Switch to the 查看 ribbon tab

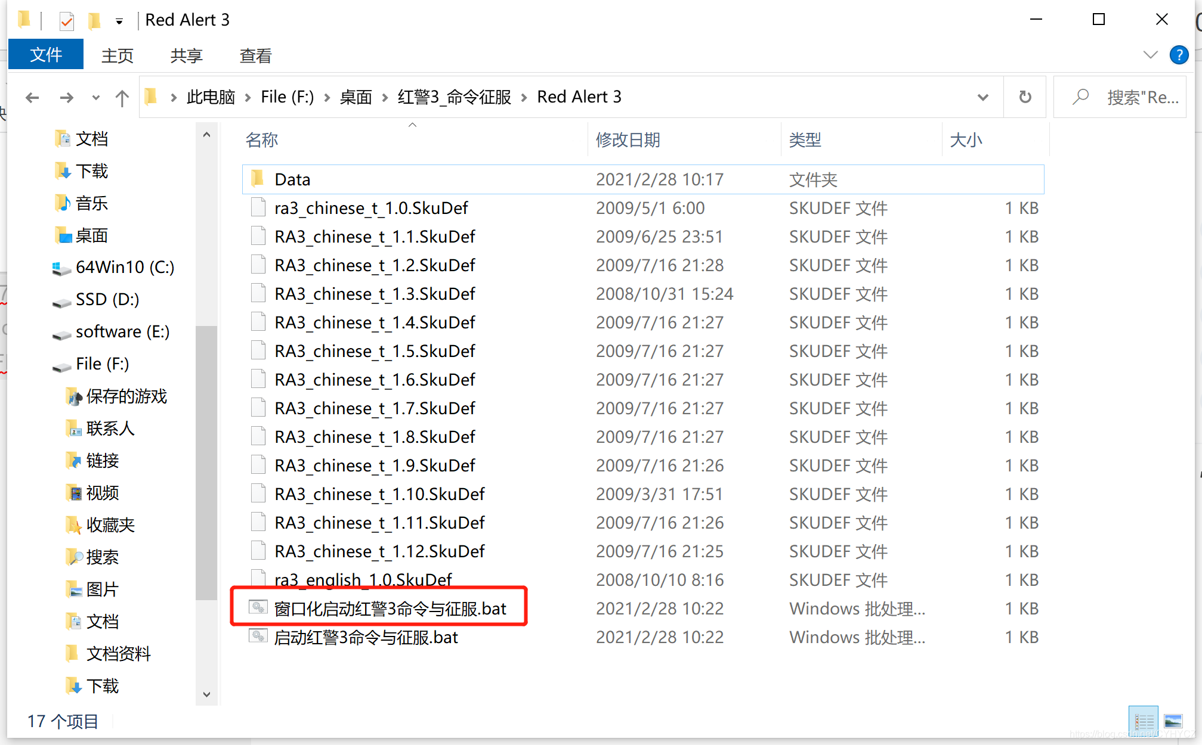[x=256, y=55]
